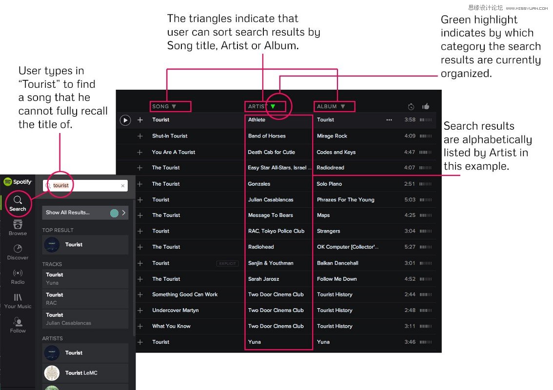Open the Phrazes For The Young album

346,200
